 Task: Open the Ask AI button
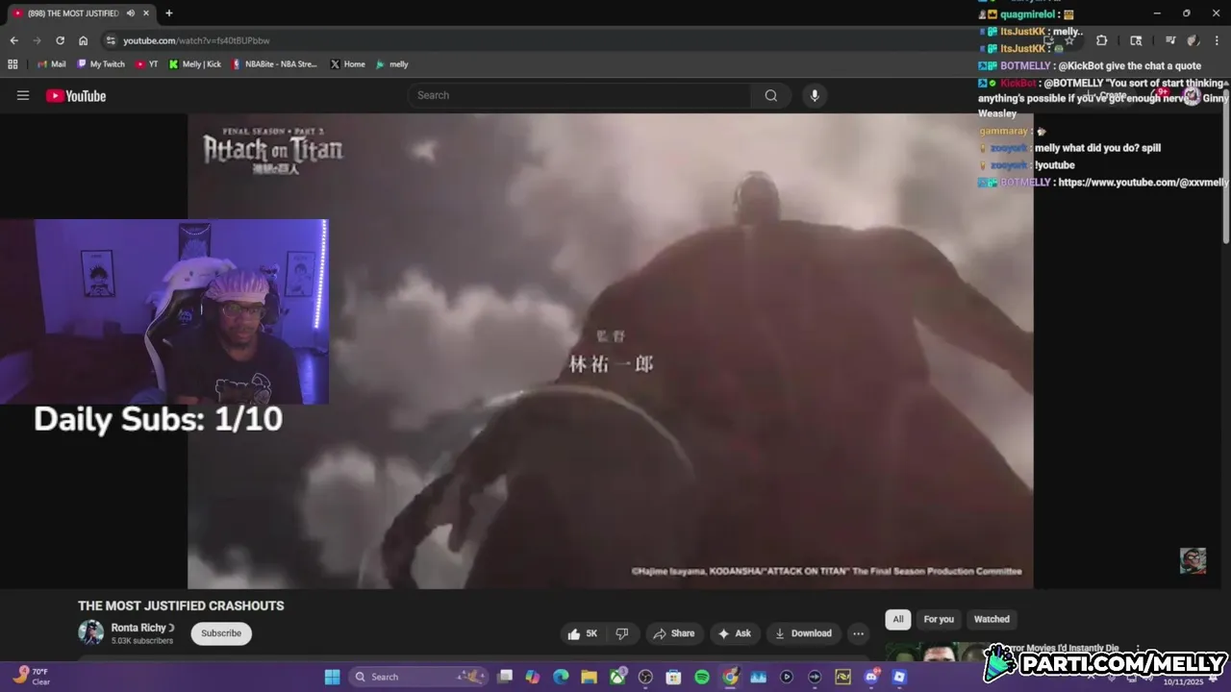734,633
